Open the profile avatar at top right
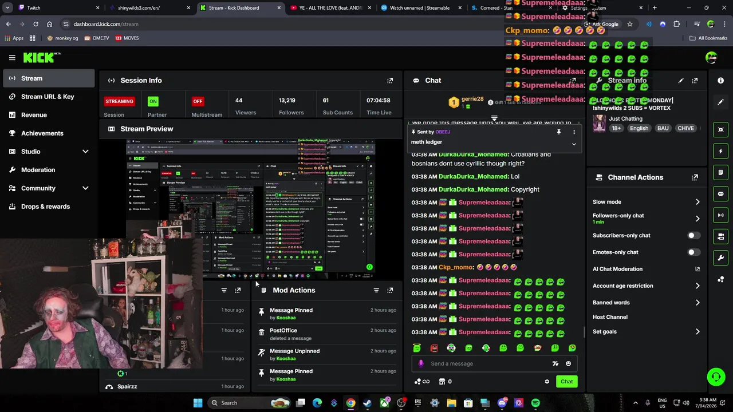 (x=711, y=57)
